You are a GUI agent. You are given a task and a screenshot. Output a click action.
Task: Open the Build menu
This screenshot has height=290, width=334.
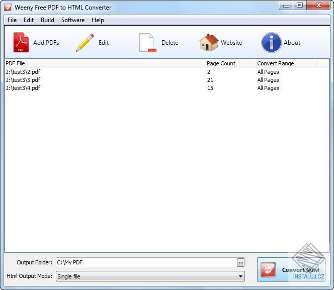click(x=47, y=20)
